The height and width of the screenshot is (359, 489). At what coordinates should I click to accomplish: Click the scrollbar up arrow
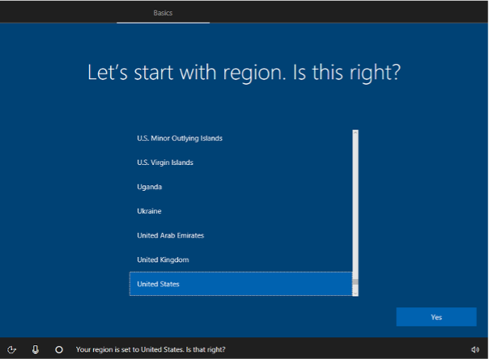(355, 133)
